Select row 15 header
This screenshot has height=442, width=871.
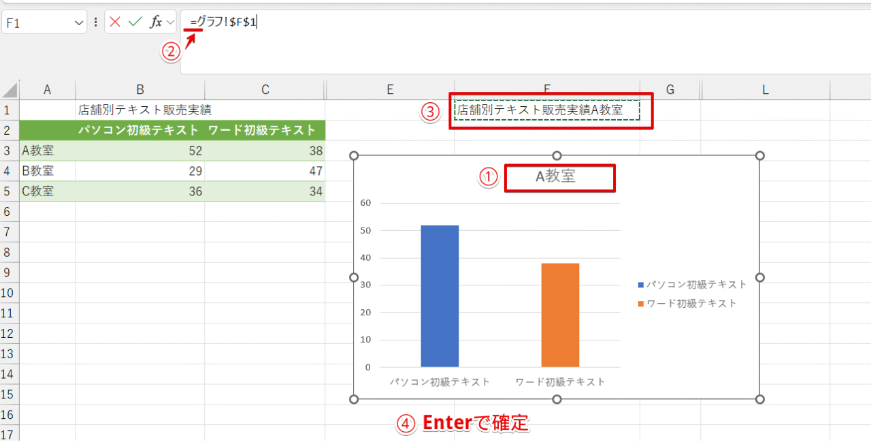coord(10,394)
